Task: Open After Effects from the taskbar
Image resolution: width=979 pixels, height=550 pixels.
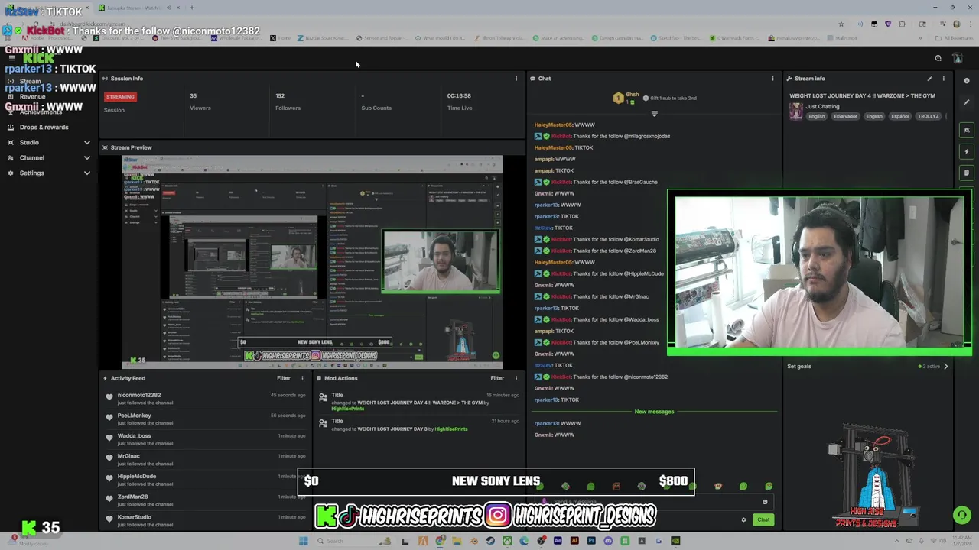Action: pos(558,541)
